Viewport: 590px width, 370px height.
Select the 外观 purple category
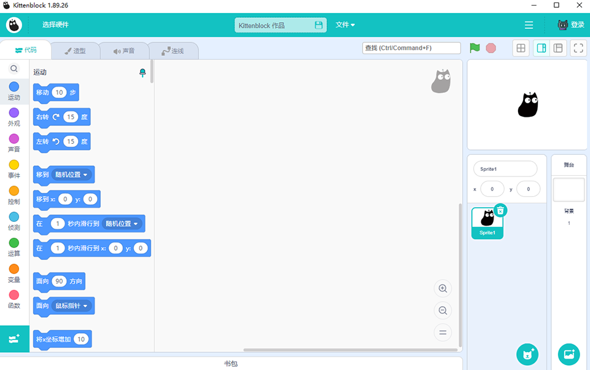[14, 117]
